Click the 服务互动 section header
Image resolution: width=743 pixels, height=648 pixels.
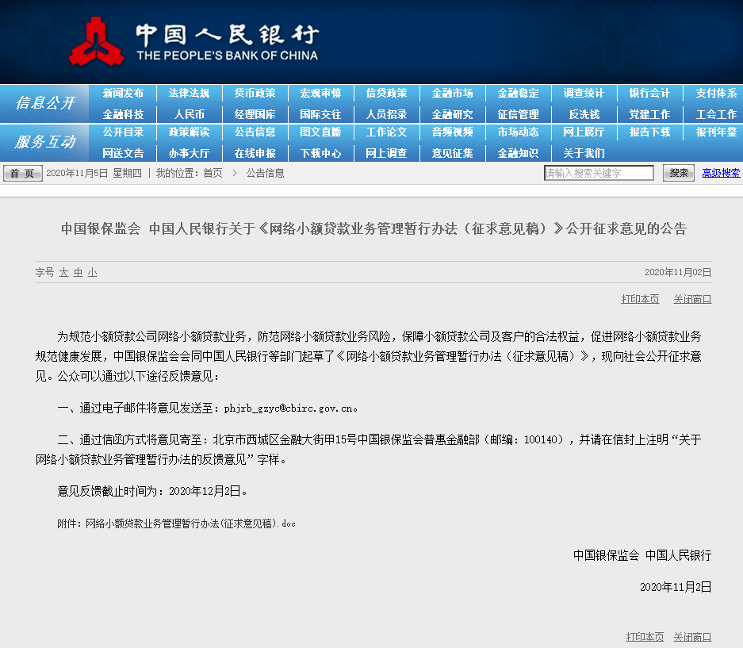[44, 142]
